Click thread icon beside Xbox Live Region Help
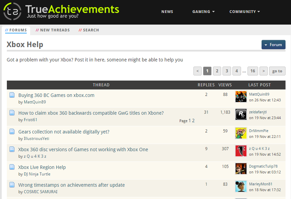 click(12, 167)
